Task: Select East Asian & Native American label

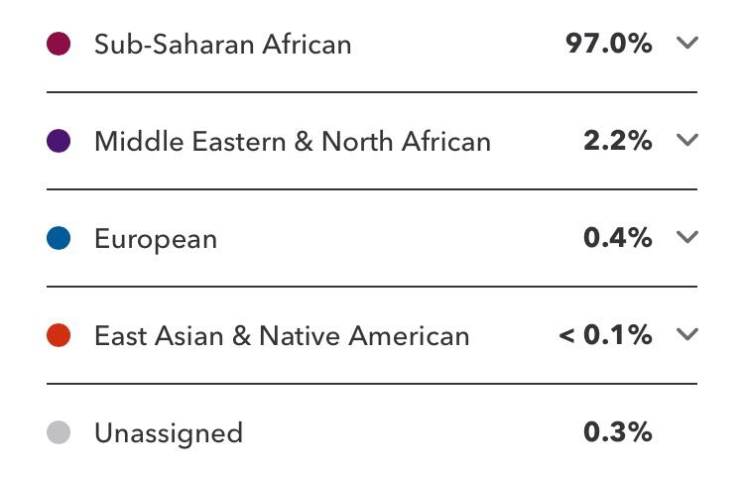Action: [x=282, y=336]
